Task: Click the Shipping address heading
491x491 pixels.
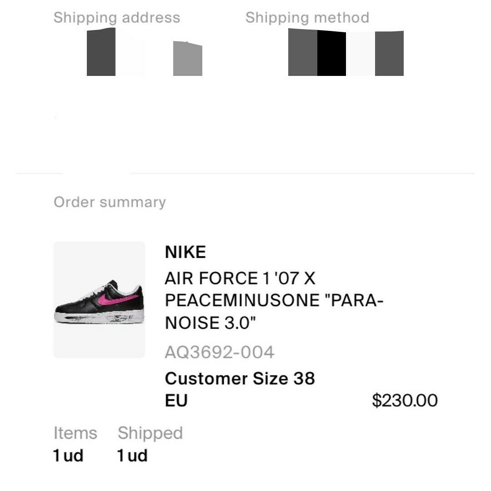Action: point(117,18)
